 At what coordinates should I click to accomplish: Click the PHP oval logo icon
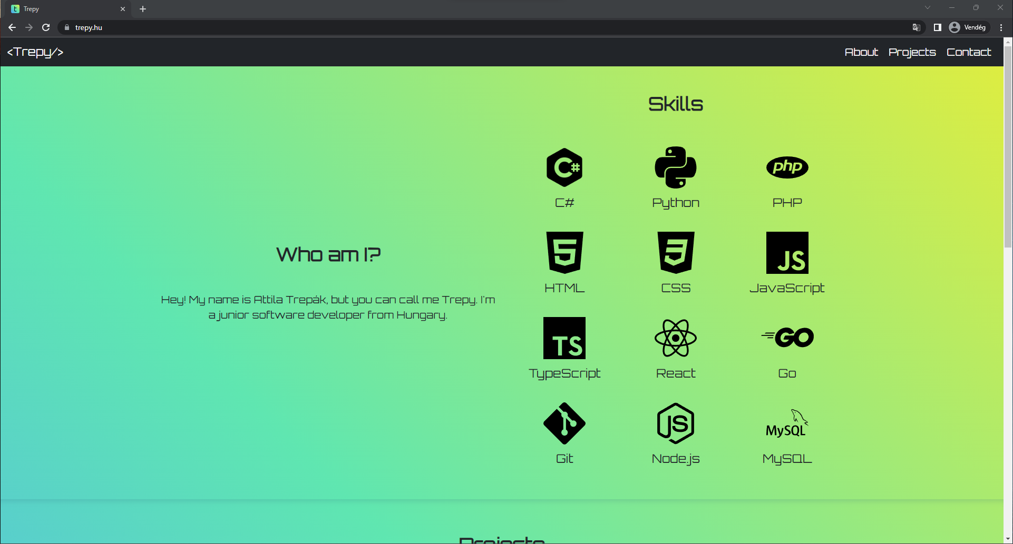coord(787,167)
